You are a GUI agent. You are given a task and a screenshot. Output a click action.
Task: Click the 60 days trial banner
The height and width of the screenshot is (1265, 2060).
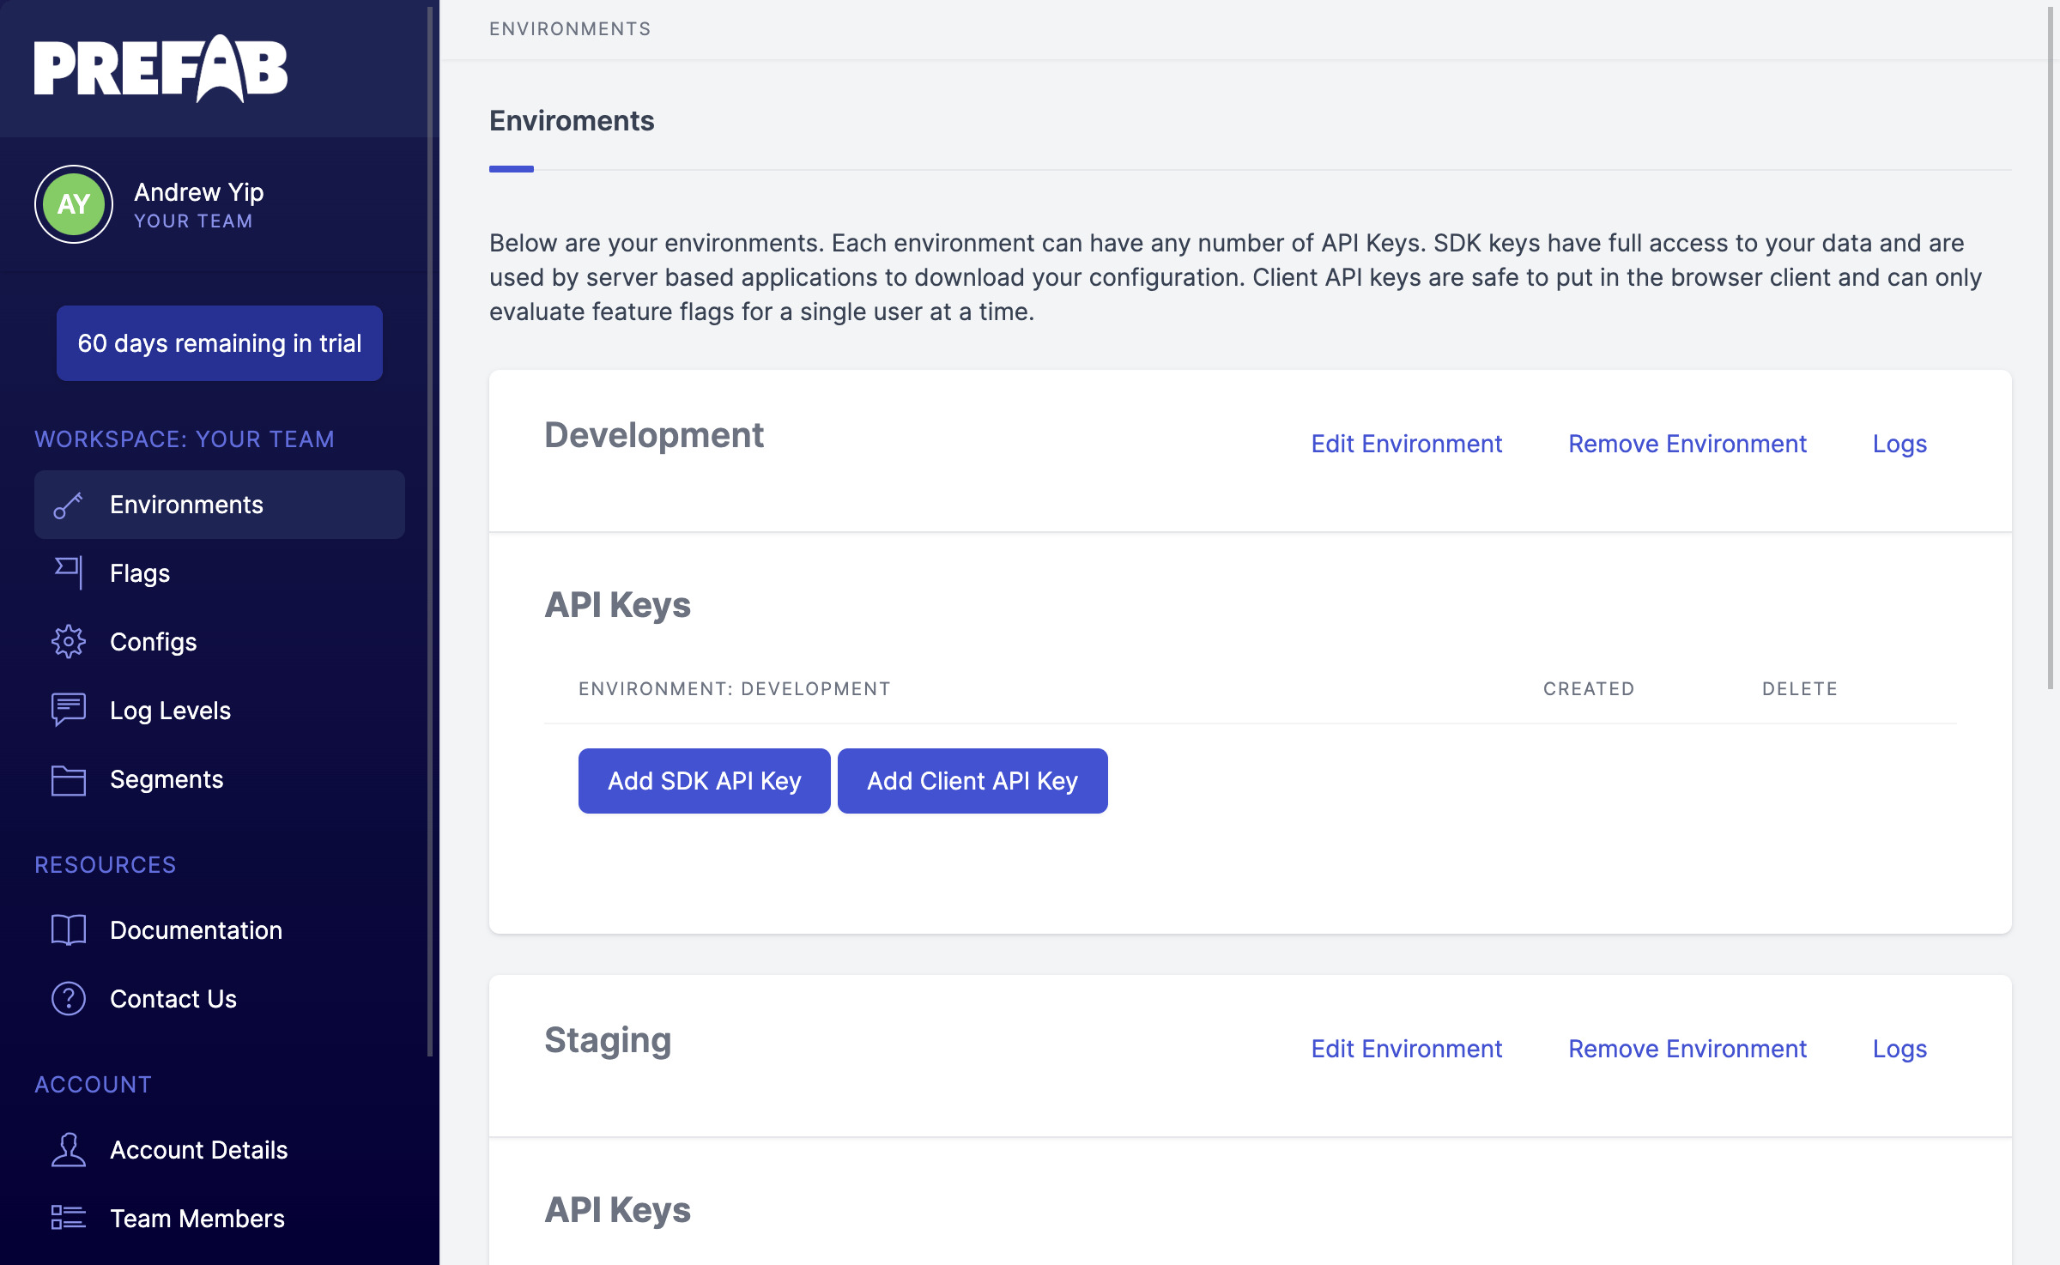coord(219,342)
